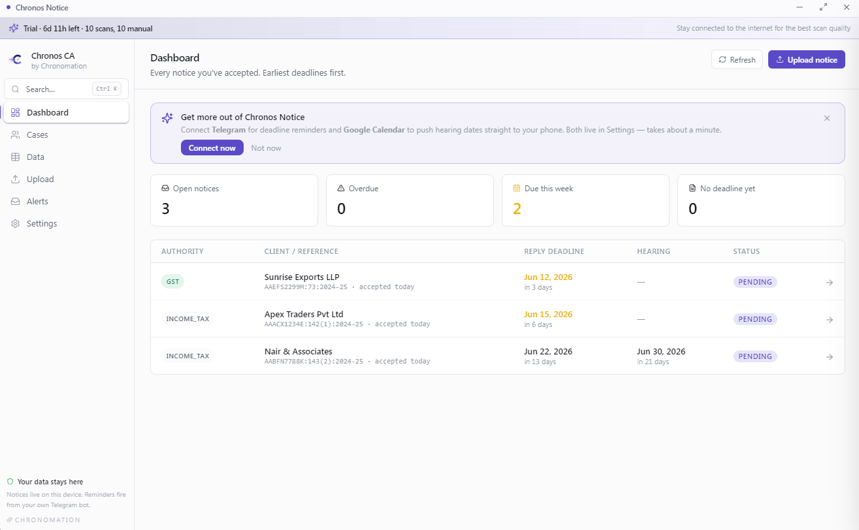Dismiss the Get more out of Chronos banner
The width and height of the screenshot is (859, 530).
click(x=827, y=118)
